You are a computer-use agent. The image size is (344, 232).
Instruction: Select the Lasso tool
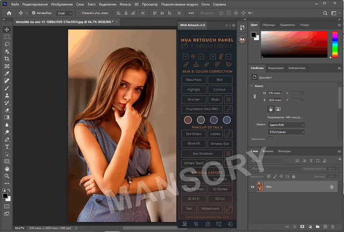click(7, 44)
